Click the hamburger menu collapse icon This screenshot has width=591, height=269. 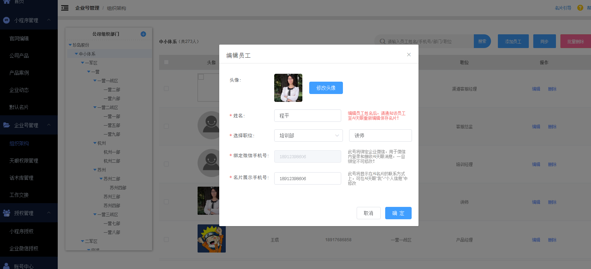[x=65, y=8]
